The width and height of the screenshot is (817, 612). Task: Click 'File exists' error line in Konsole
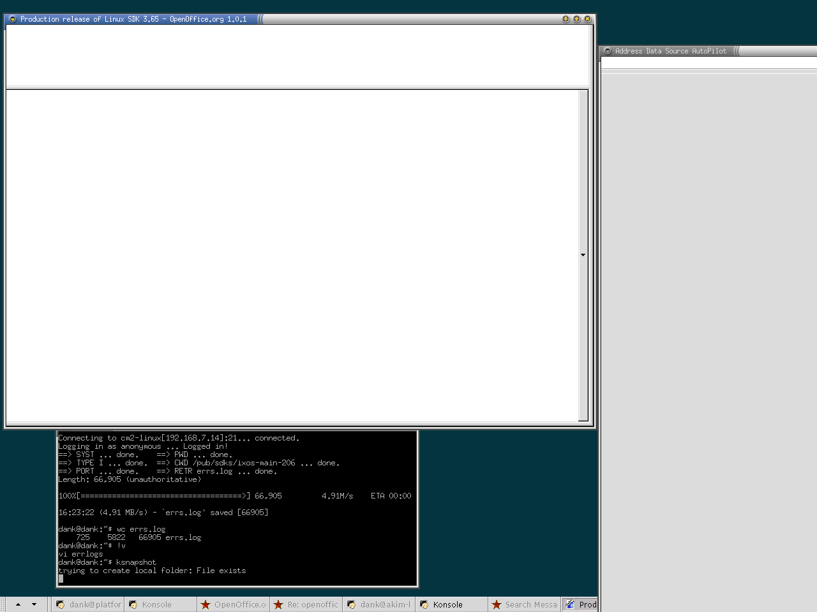(x=152, y=571)
